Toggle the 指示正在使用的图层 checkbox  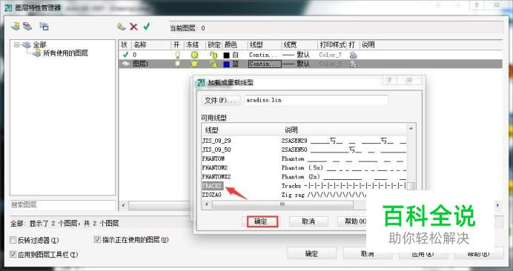97,240
